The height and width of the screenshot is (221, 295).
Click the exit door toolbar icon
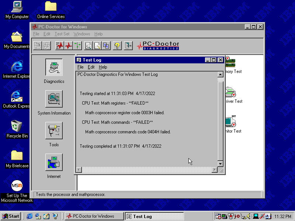pos(128,46)
